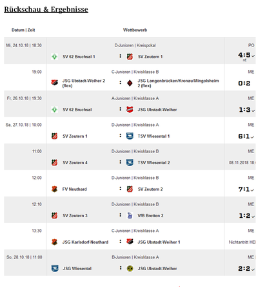Click the SV 62 Bruchsal 1 club logo

pyautogui.click(x=54, y=57)
